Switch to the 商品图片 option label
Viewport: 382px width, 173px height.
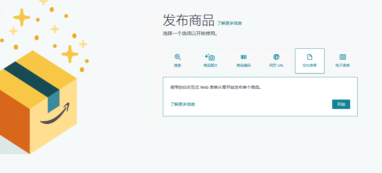[x=210, y=65]
